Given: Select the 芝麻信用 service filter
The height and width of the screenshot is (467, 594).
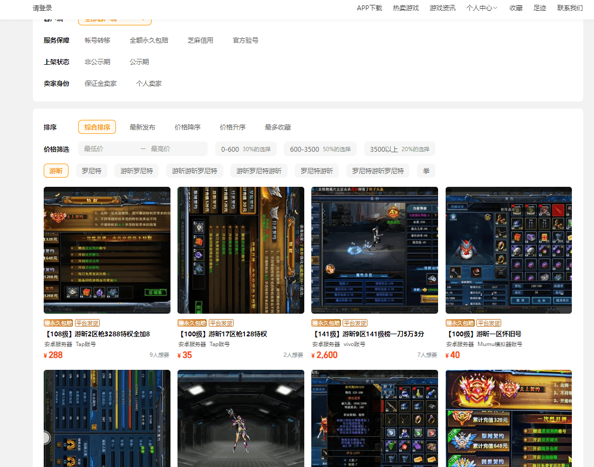Looking at the screenshot, I should point(200,40).
